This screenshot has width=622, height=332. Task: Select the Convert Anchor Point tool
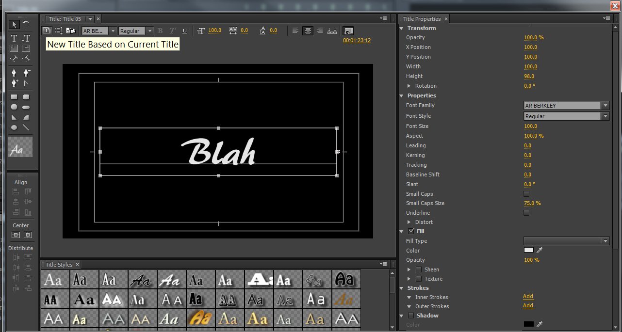coord(26,83)
